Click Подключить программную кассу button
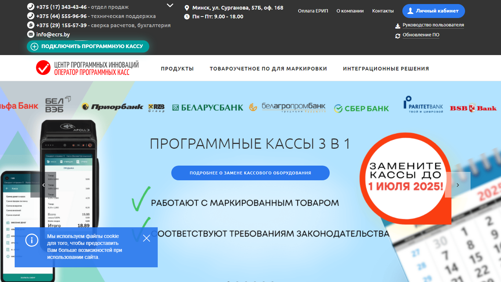The width and height of the screenshot is (501, 282). point(88,47)
